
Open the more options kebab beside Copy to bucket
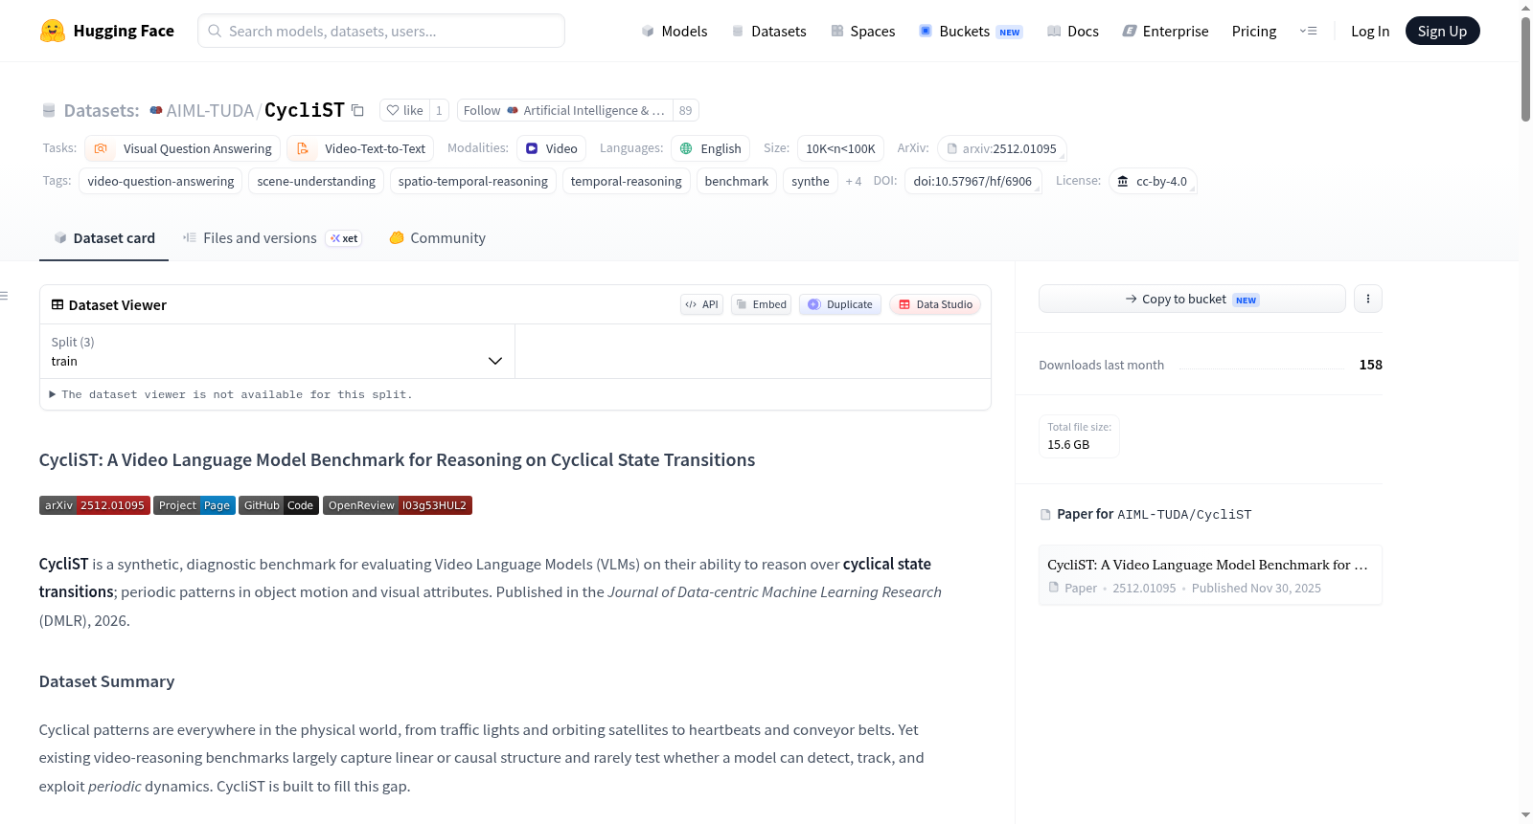(x=1367, y=299)
